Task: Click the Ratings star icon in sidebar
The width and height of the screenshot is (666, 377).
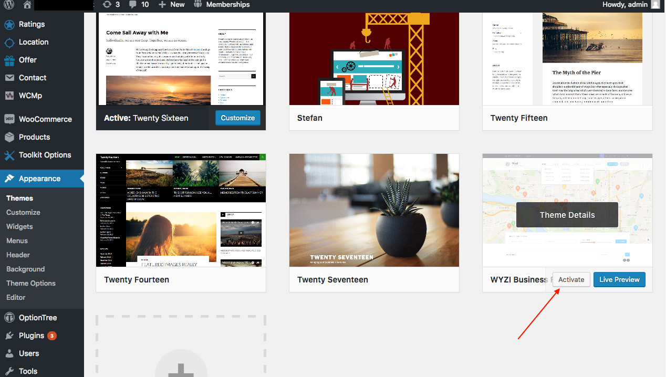Action: click(9, 25)
